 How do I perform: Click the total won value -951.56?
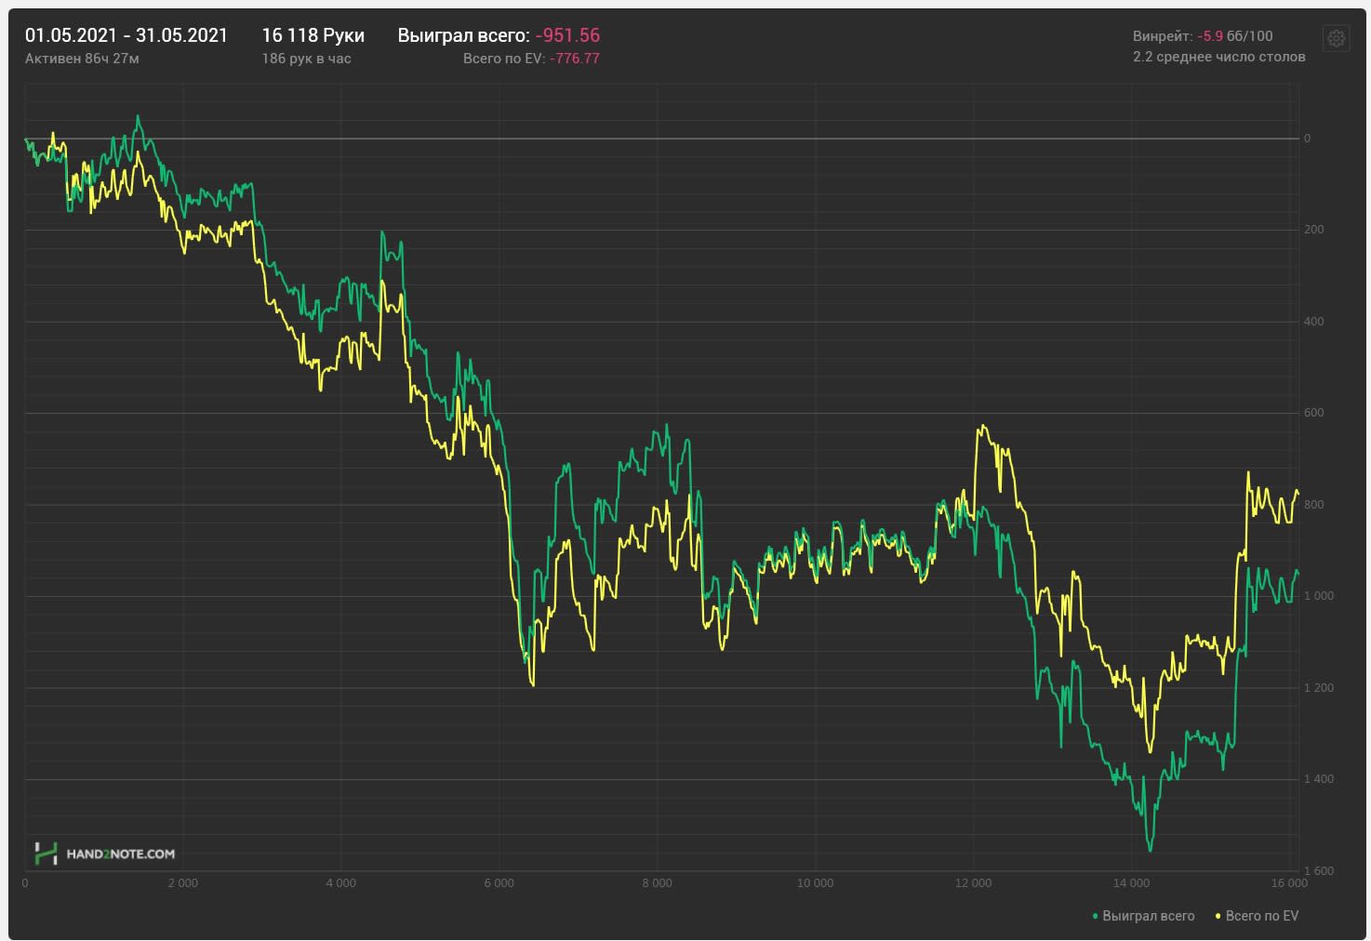pos(567,35)
